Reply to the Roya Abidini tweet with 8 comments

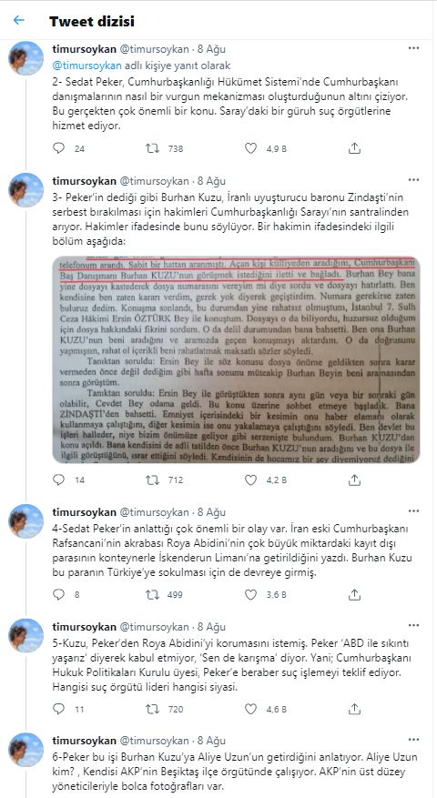tap(59, 594)
